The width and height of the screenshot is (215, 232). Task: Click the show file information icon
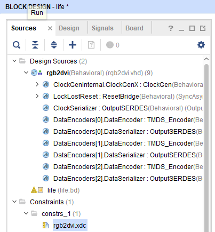click(91, 45)
